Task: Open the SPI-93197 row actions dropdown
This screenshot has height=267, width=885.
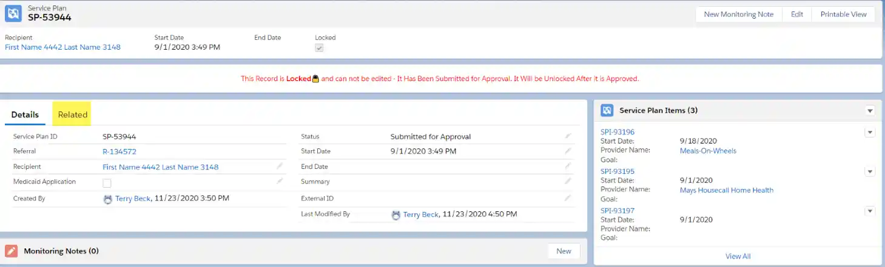Action: [870, 211]
